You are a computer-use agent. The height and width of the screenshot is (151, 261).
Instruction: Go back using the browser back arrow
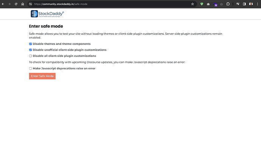tap(3, 4)
